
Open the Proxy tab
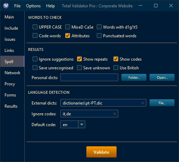click(x=12, y=84)
